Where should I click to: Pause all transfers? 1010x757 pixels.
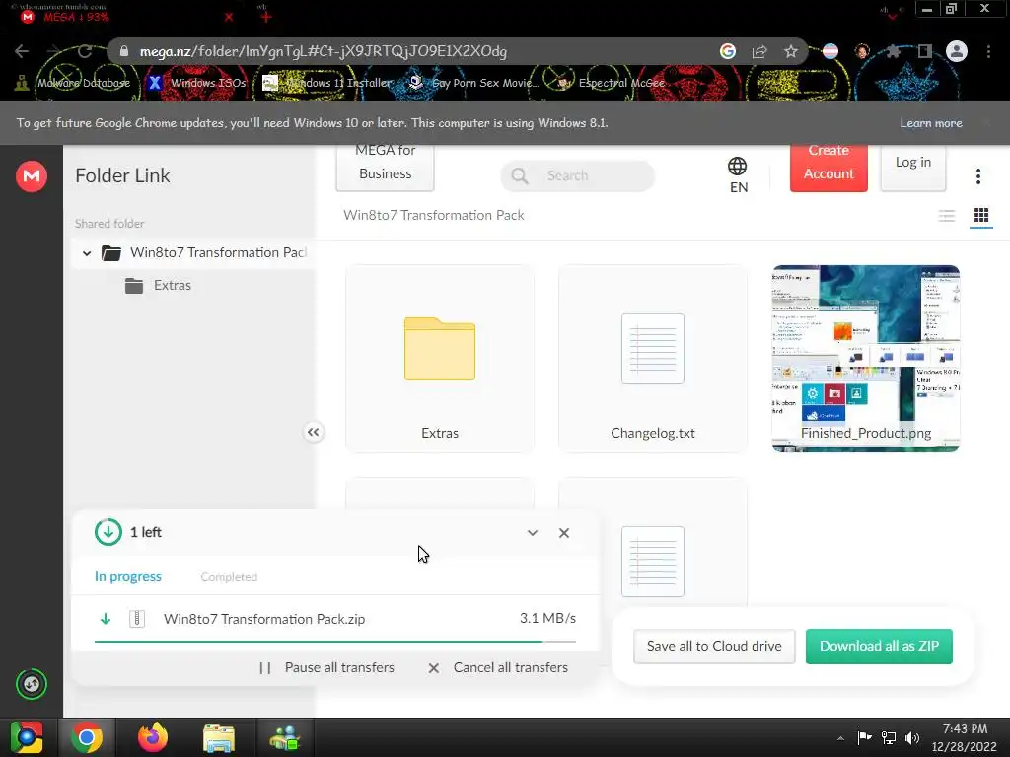pyautogui.click(x=326, y=667)
